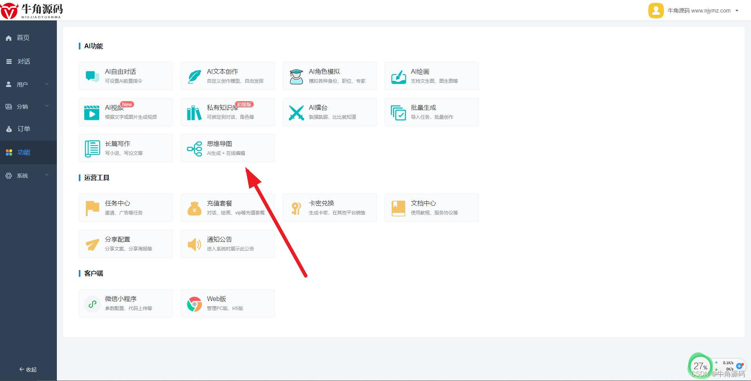
Task: Click the list icon beside 对话
Action: coord(9,62)
